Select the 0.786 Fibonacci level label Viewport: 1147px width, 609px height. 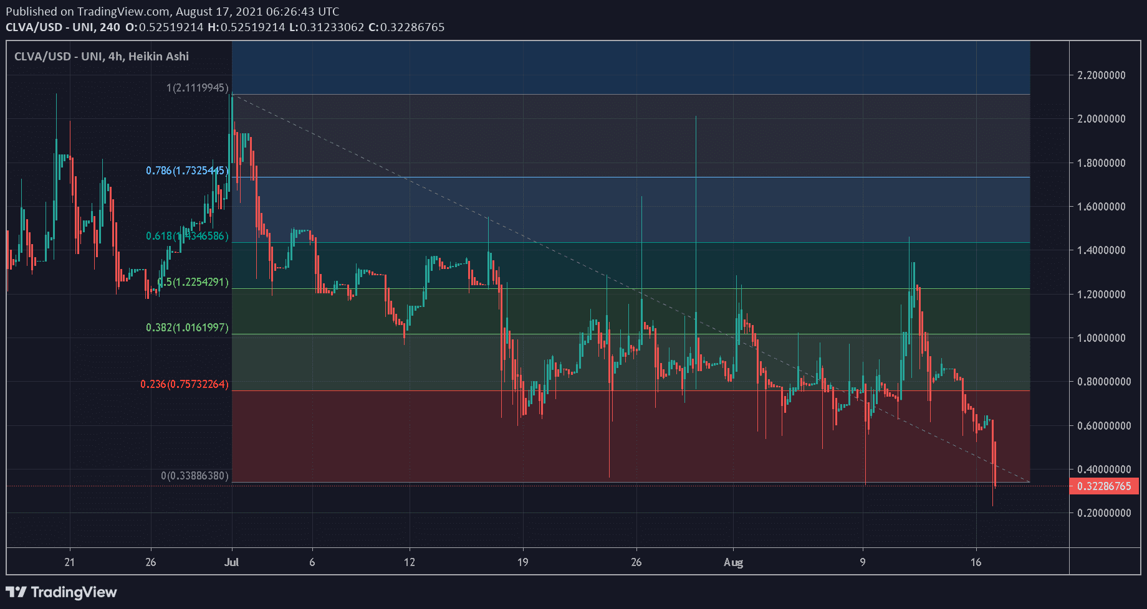point(187,171)
